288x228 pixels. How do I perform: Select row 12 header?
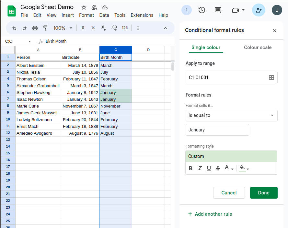coord(8,133)
